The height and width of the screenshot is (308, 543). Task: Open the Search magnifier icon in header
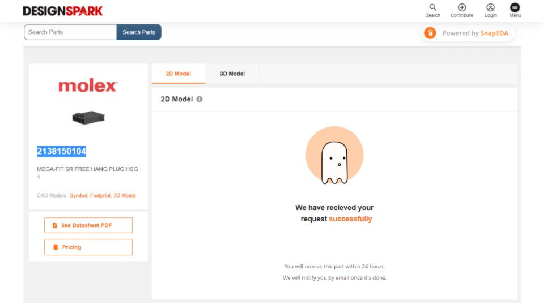432,7
